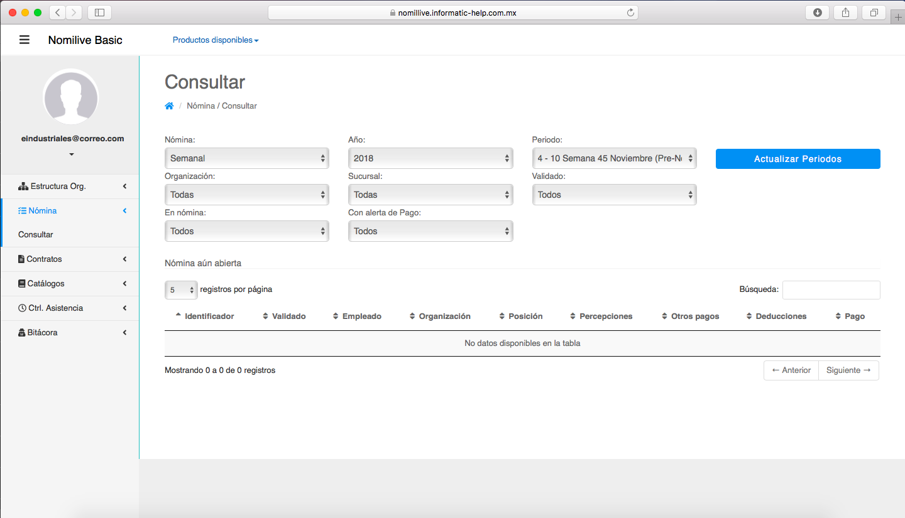Expand Productos disponibles menu
The image size is (905, 518).
pyautogui.click(x=215, y=40)
